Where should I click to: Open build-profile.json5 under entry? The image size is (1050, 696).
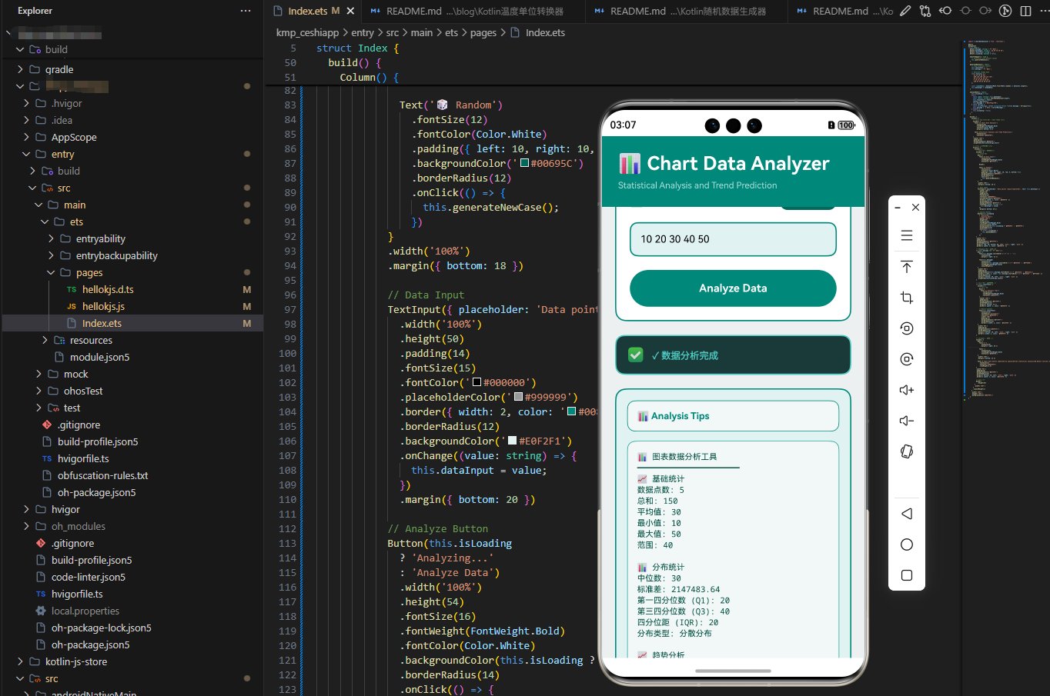point(98,441)
